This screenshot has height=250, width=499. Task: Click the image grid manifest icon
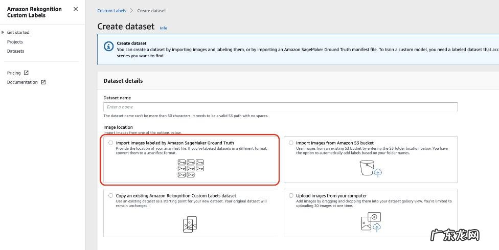coord(190,168)
